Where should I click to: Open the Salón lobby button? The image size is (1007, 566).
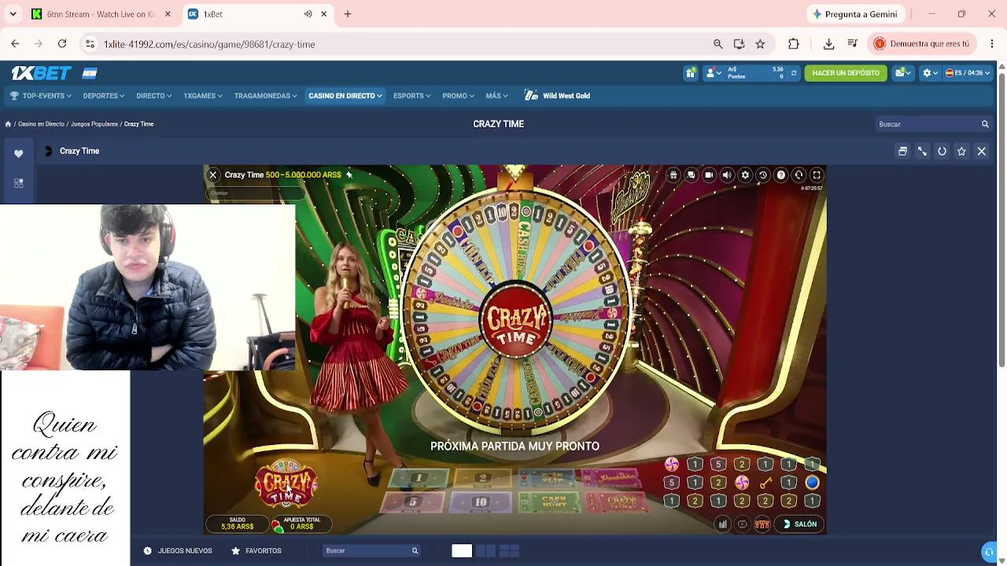point(800,524)
